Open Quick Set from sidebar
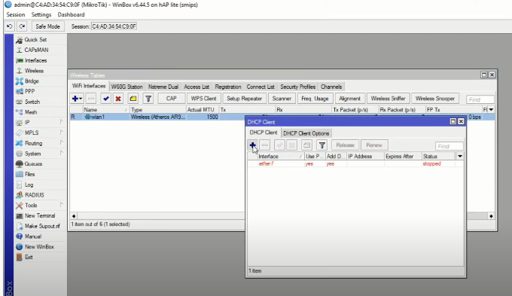The image size is (512, 296). 35,39
